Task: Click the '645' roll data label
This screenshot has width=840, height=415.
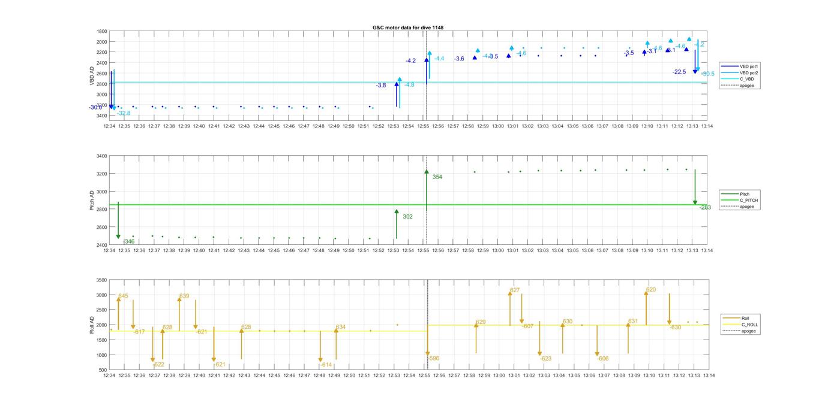Action: click(123, 296)
